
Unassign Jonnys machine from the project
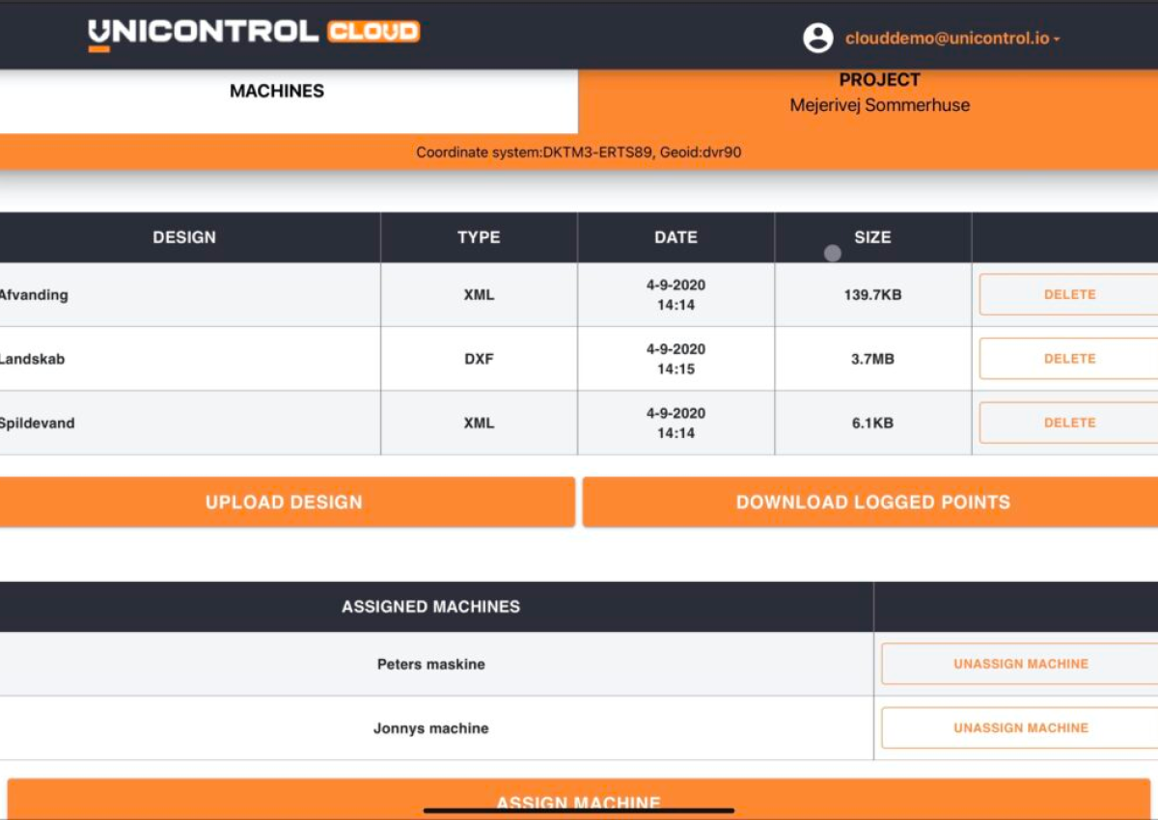tap(1020, 727)
